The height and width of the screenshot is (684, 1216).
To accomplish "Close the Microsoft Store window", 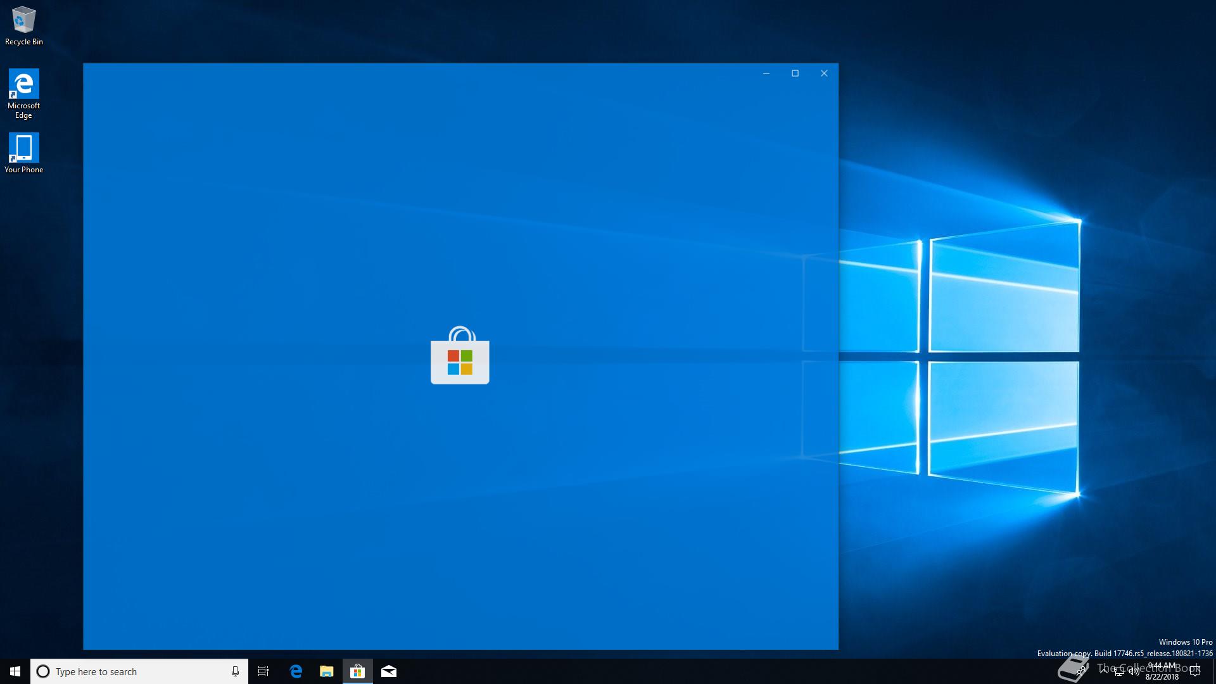I will (824, 73).
